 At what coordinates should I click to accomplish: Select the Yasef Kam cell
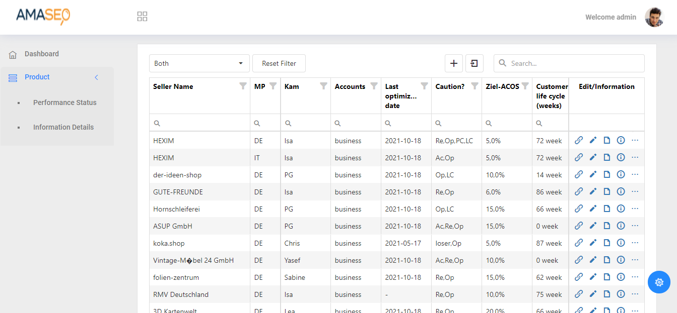pyautogui.click(x=306, y=260)
